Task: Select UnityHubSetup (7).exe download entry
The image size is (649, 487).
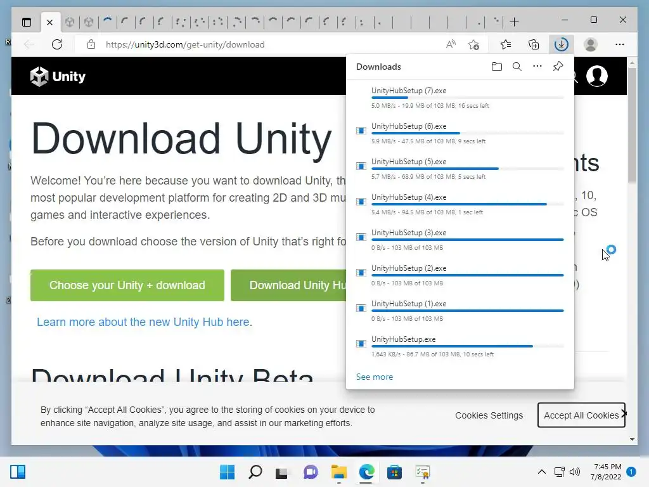Action: click(460, 98)
